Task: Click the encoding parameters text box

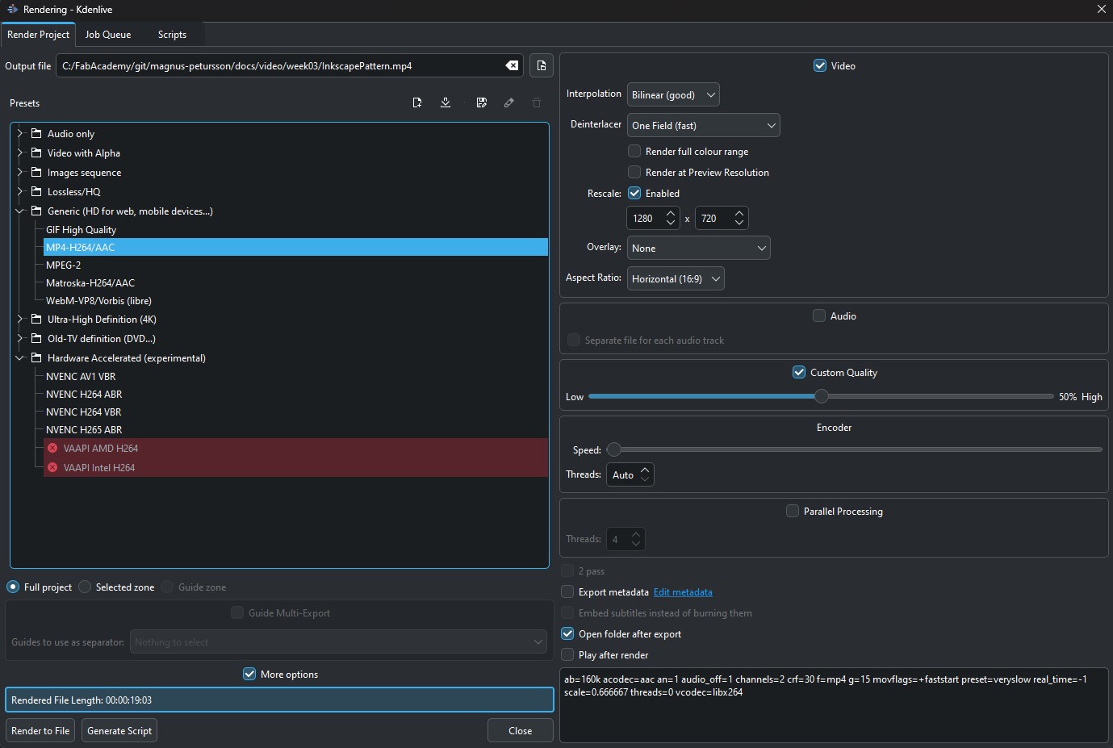Action: click(834, 704)
